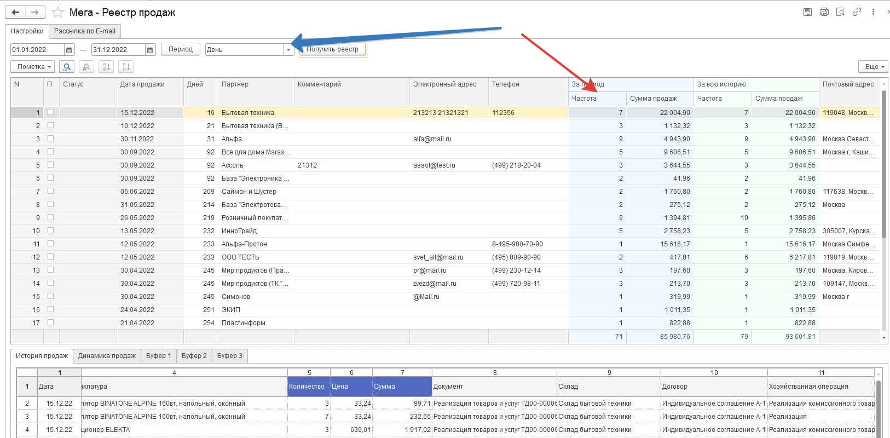Tick the checkbox in row 5 Ассоль

(51, 165)
